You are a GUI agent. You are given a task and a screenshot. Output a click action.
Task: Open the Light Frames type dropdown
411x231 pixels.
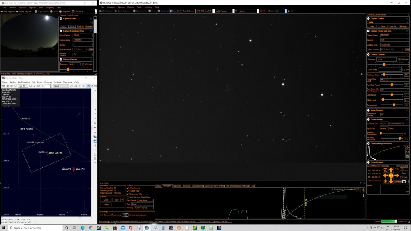224,11
